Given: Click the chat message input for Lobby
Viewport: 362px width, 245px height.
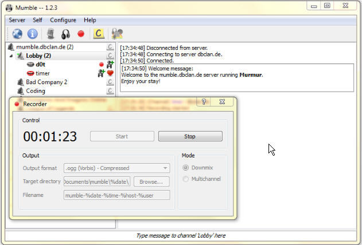Looking at the screenshot, I should [181, 236].
